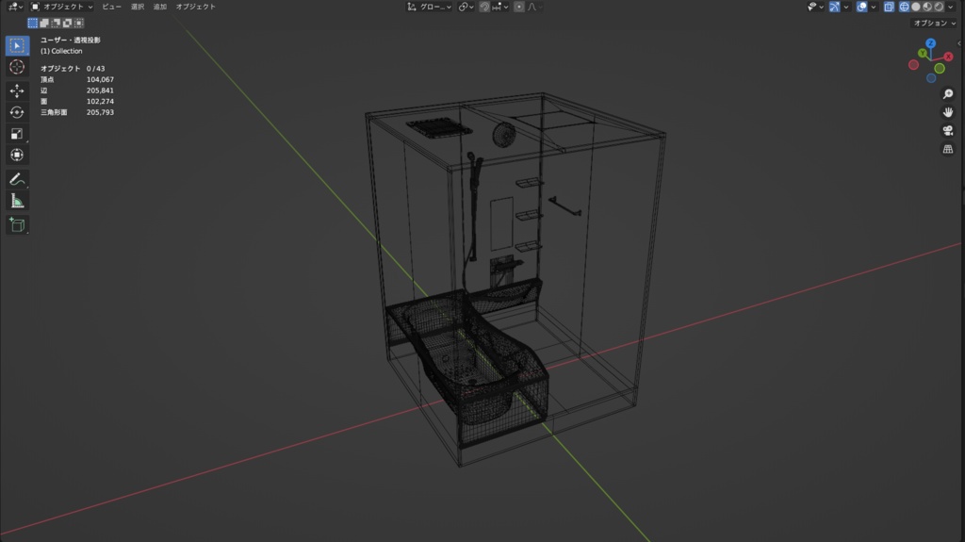Open overlay options dropdown arrow
This screenshot has width=965, height=542.
pyautogui.click(x=874, y=7)
